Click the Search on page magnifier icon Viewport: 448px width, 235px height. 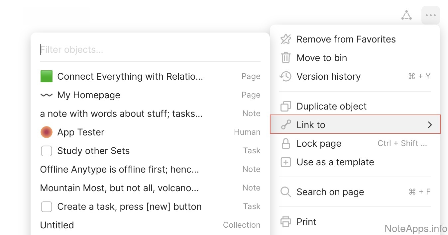[285, 192]
